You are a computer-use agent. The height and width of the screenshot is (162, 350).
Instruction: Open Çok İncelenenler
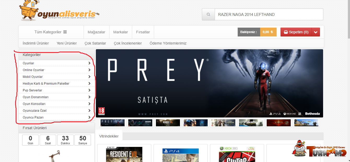128,43
